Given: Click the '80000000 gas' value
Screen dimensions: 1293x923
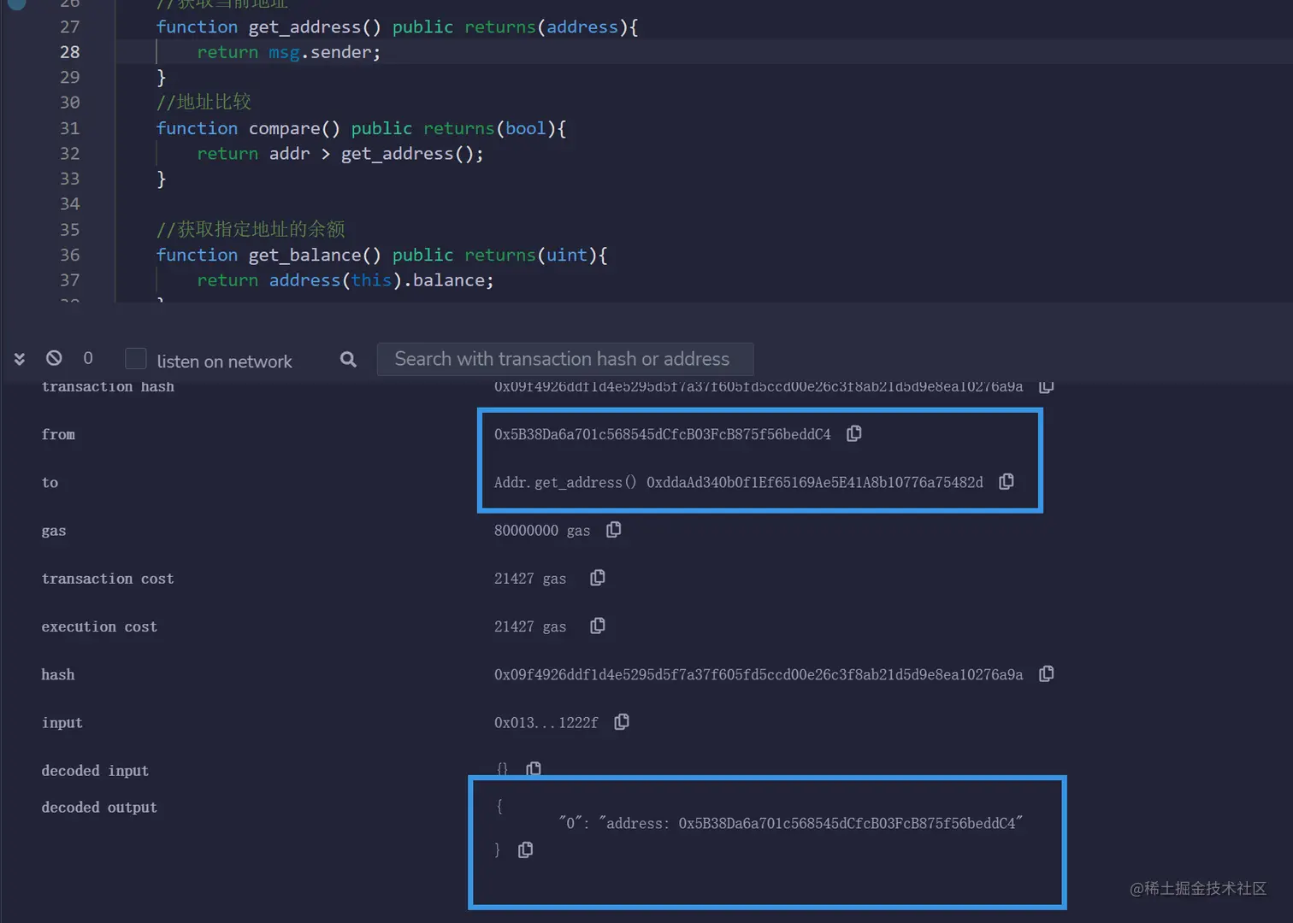Looking at the screenshot, I should [542, 531].
